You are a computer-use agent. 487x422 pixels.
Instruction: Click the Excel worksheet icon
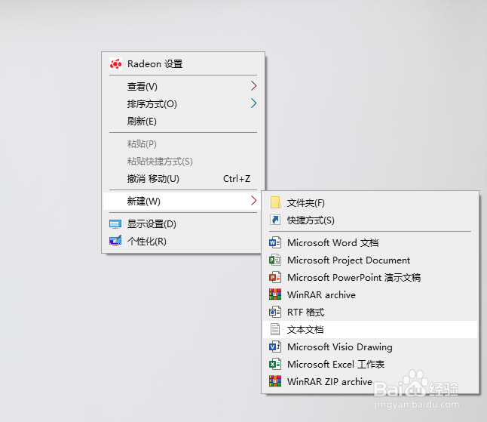(x=275, y=364)
